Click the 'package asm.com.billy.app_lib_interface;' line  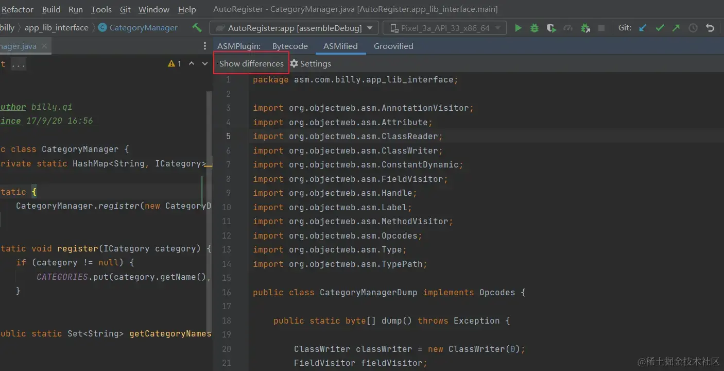click(x=355, y=80)
